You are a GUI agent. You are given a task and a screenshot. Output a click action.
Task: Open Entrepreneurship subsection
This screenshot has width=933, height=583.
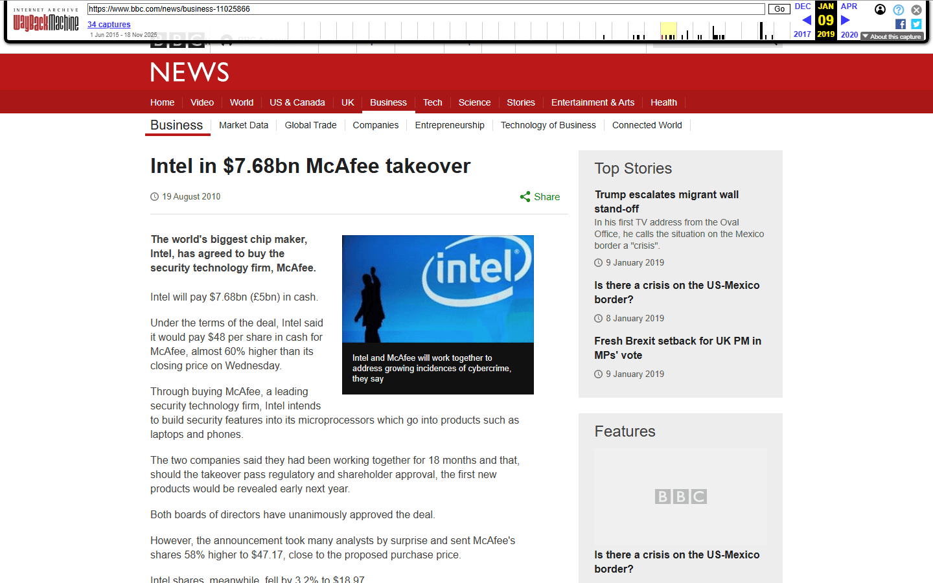tap(450, 125)
